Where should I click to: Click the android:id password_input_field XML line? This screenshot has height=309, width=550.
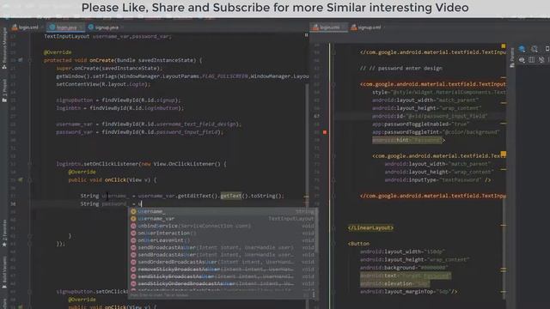[x=430, y=116]
